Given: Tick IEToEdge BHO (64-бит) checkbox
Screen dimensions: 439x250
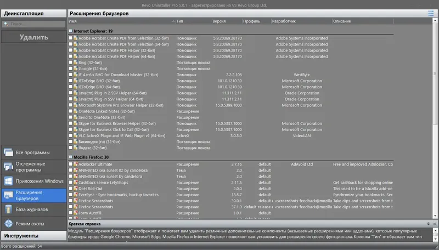Looking at the screenshot, I should pos(71,87).
